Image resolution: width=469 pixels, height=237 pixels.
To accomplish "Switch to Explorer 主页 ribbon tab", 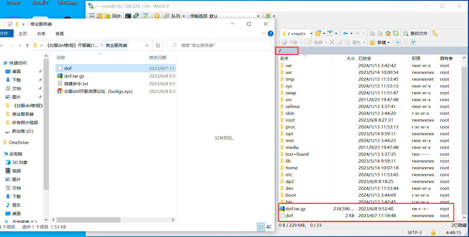I will pos(23,34).
